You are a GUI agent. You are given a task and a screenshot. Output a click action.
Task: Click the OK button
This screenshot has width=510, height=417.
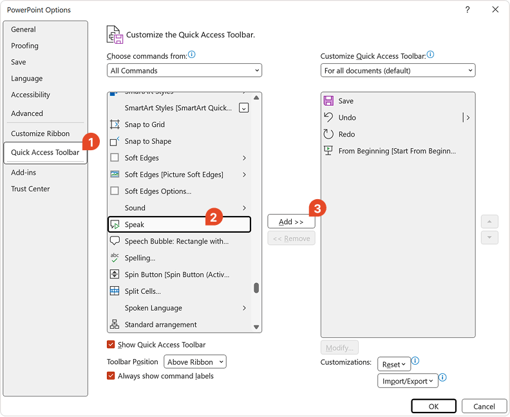click(433, 406)
